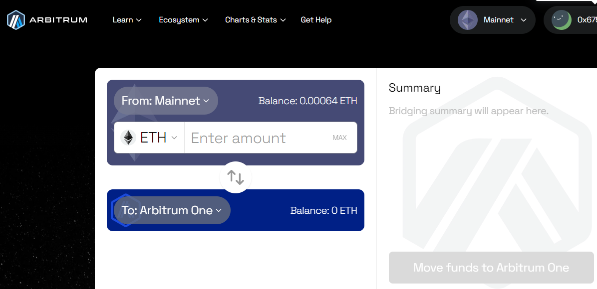Click the chevron next to ETH token
Image resolution: width=597 pixels, height=289 pixels.
tap(174, 138)
